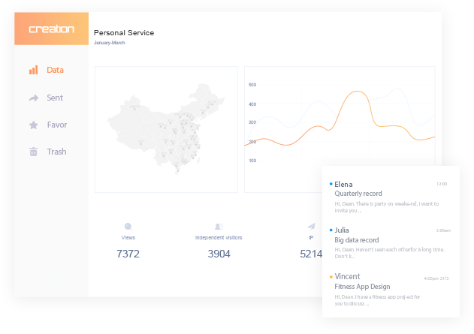Click the Data bar chart icon
Screen dimensions: 474x334
pyautogui.click(x=33, y=70)
